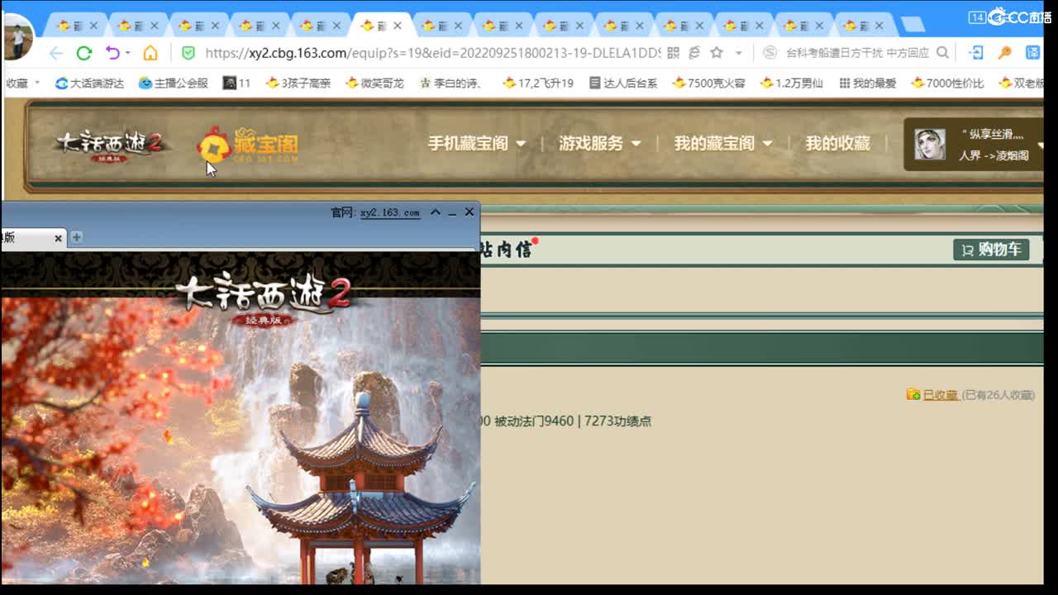Click the xy2.163.com official site link
This screenshot has height=595, width=1058.
click(390, 212)
